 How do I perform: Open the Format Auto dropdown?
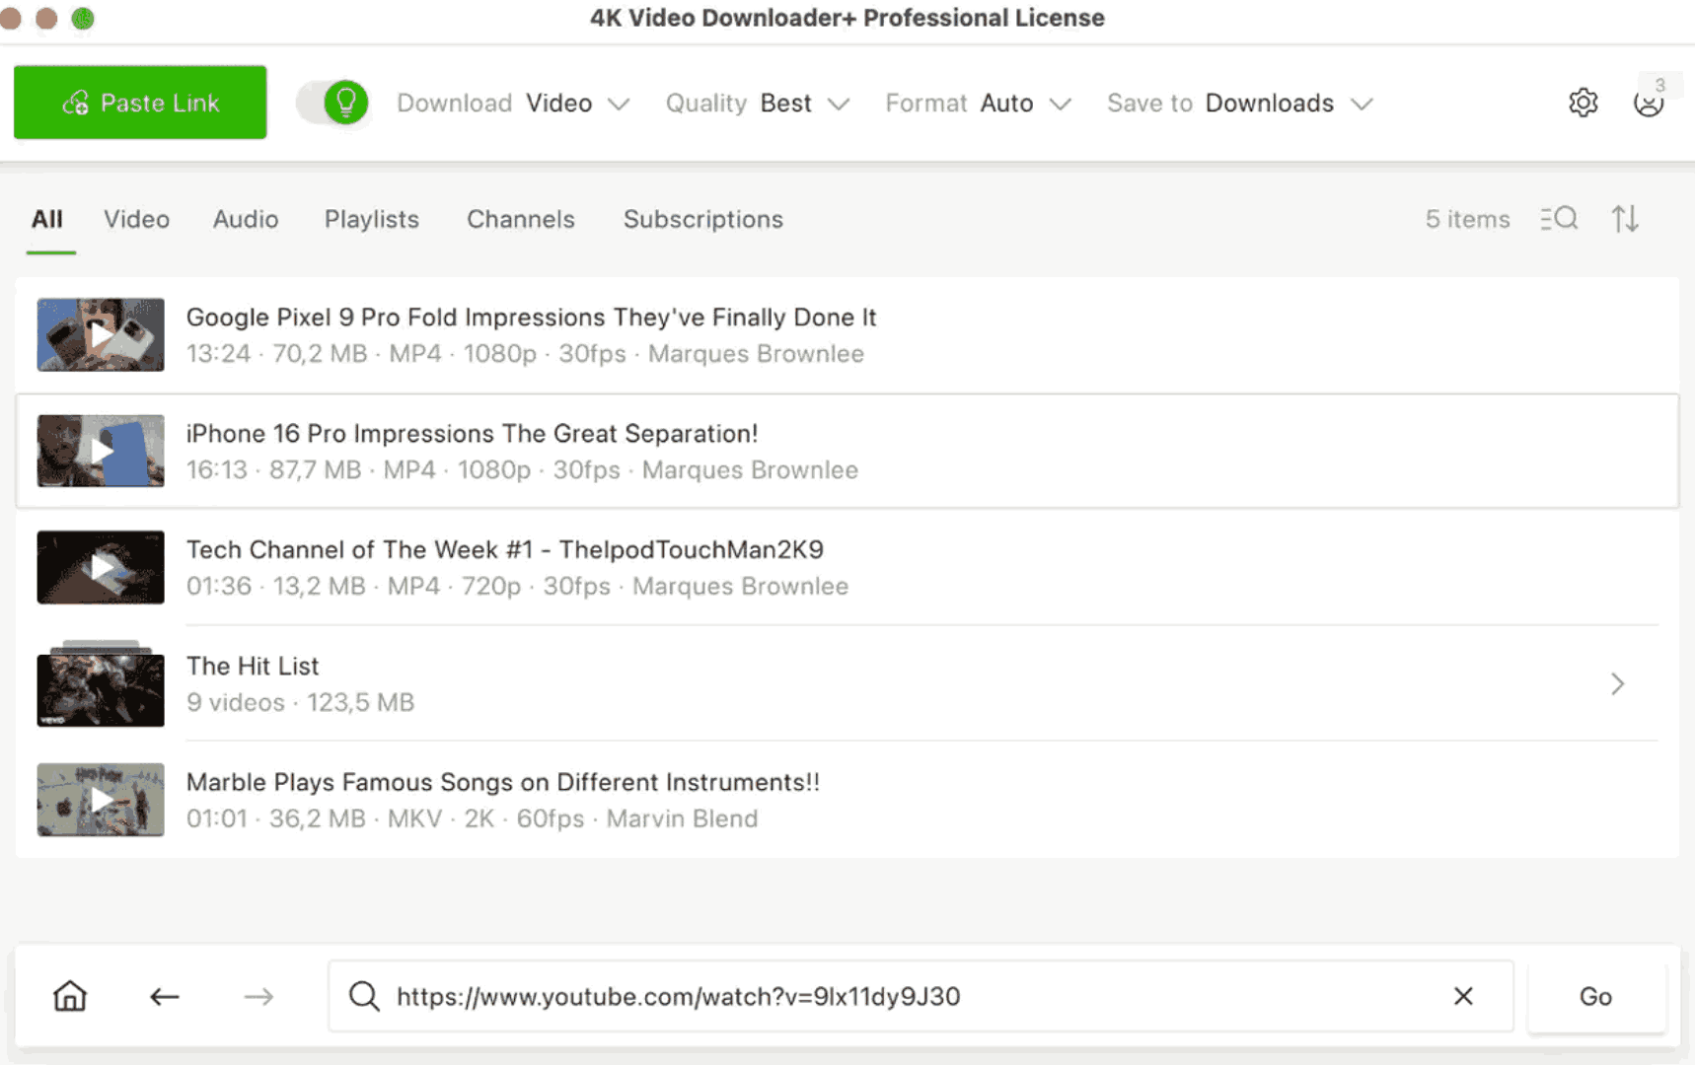[1025, 104]
